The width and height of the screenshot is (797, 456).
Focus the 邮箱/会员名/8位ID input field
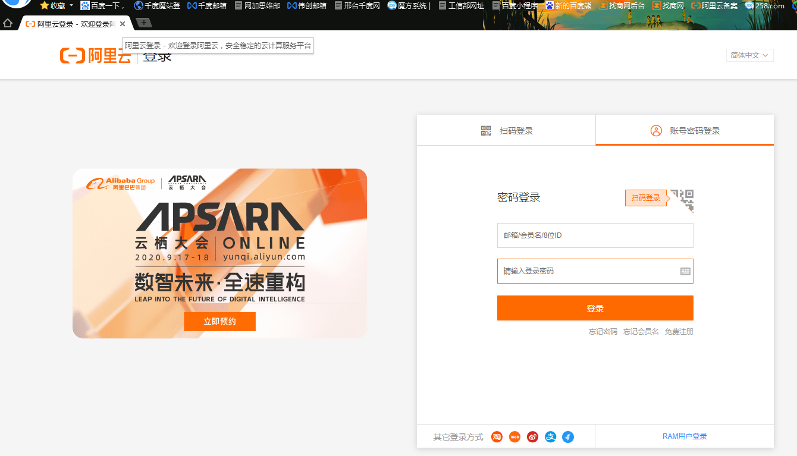[595, 235]
